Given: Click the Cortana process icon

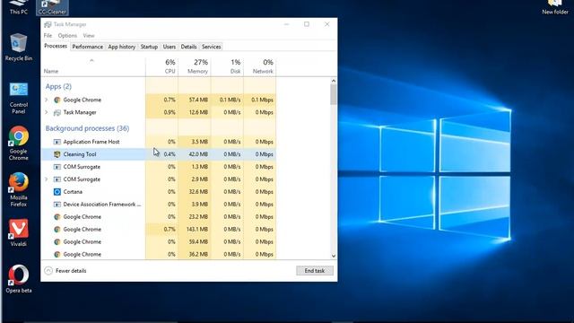Looking at the screenshot, I should [57, 192].
